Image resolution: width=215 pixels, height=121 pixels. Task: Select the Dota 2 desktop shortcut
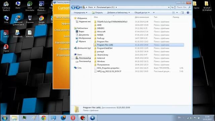click(6, 34)
